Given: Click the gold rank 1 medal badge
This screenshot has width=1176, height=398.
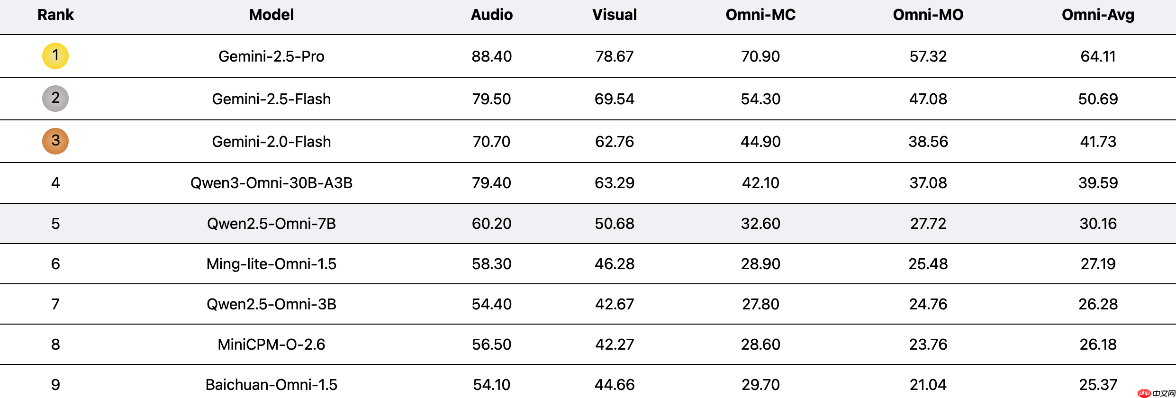Looking at the screenshot, I should coord(55,56).
